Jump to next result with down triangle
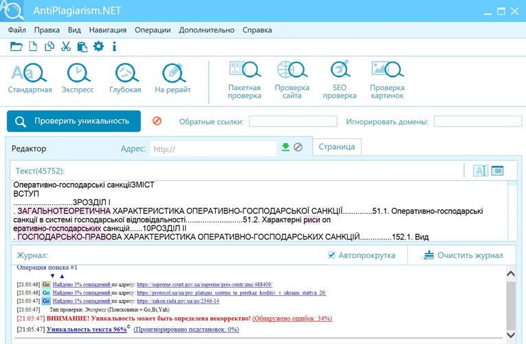The image size is (526, 344). click(52, 276)
